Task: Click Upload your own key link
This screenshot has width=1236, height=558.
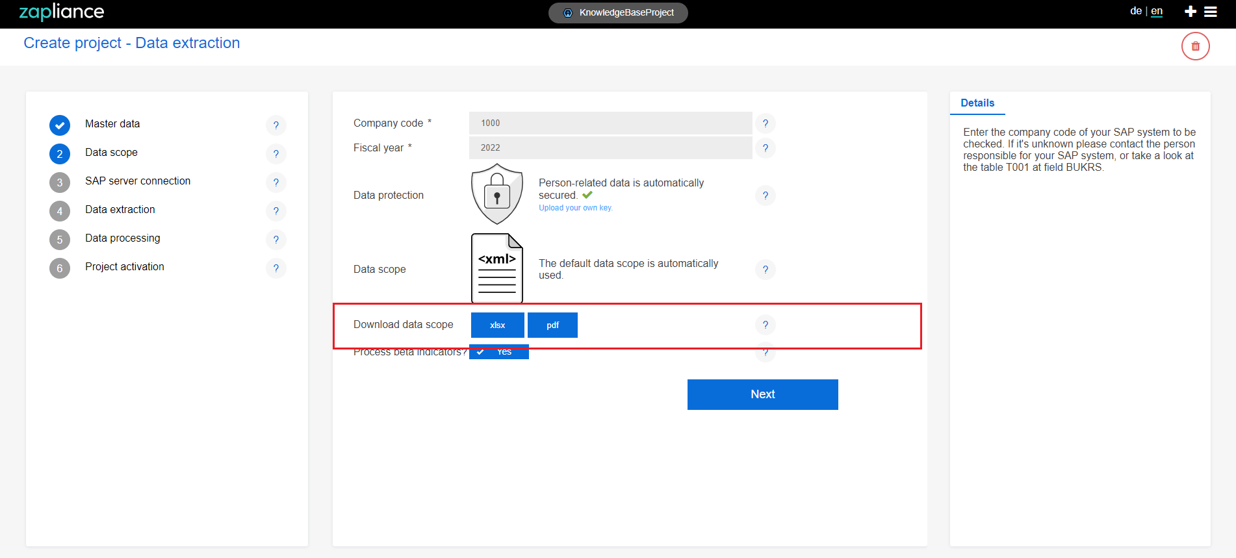Action: coord(576,208)
